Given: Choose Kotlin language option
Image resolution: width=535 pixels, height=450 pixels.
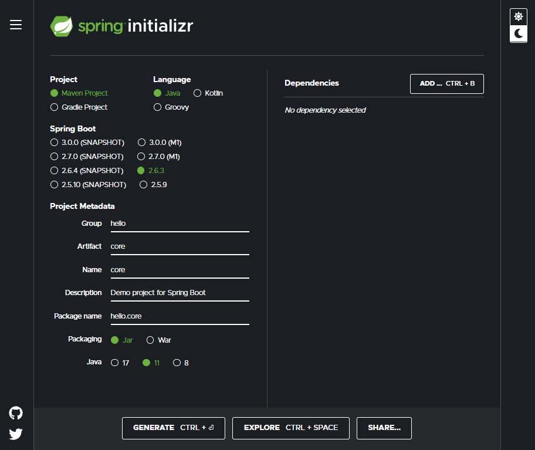Looking at the screenshot, I should coord(208,93).
